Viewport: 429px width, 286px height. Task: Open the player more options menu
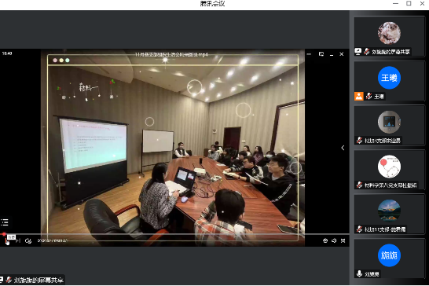click(x=309, y=54)
